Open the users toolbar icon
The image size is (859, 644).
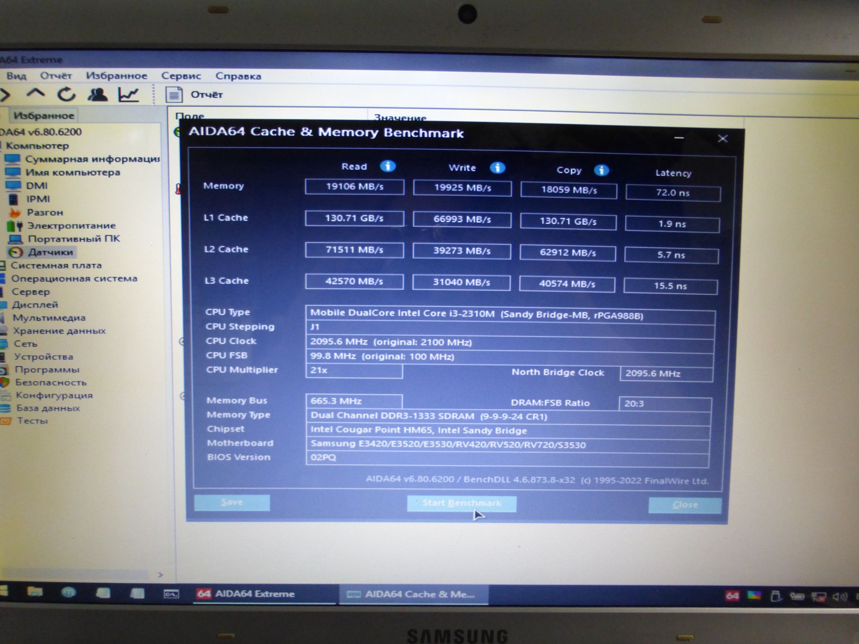(x=98, y=94)
